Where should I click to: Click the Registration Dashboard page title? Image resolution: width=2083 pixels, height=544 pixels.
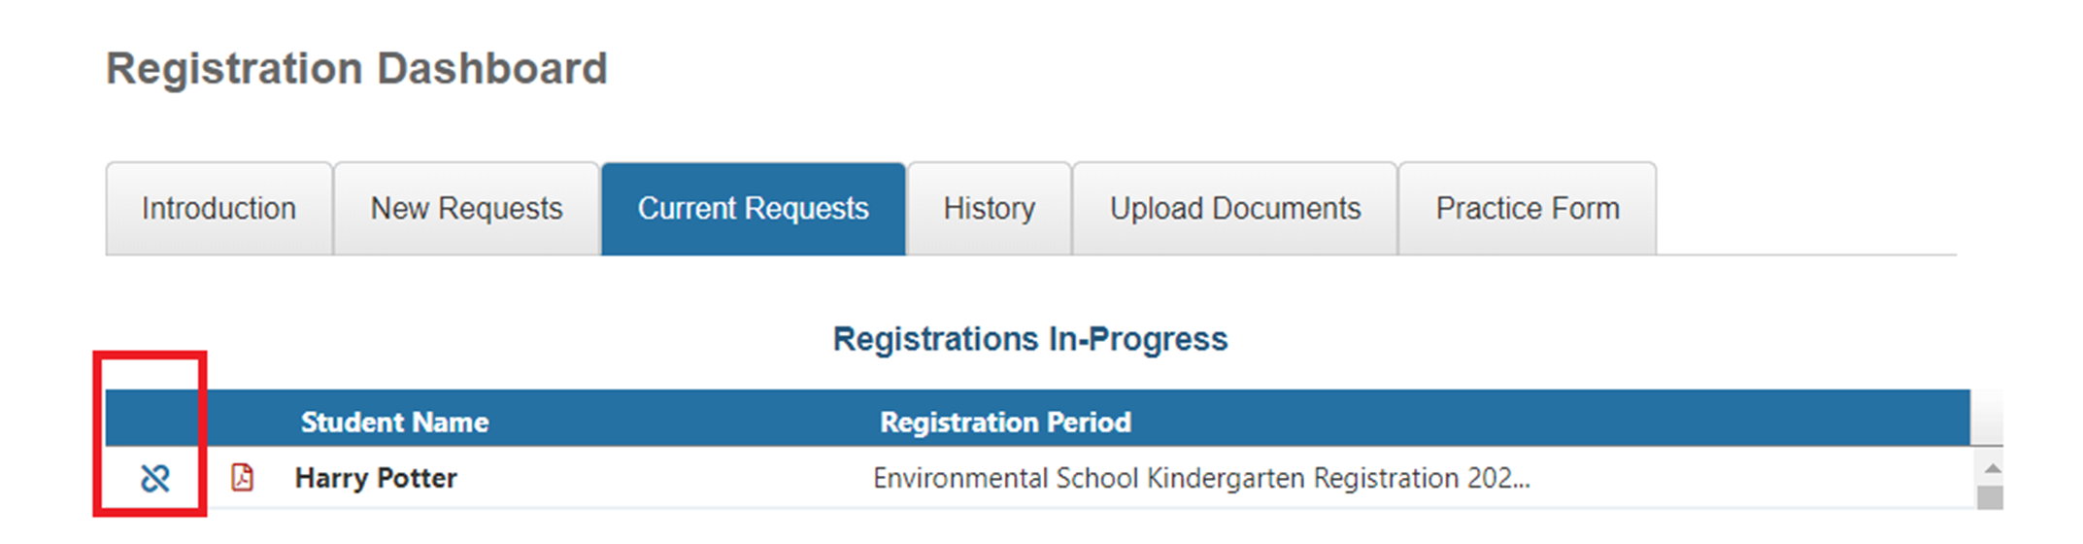coord(356,69)
